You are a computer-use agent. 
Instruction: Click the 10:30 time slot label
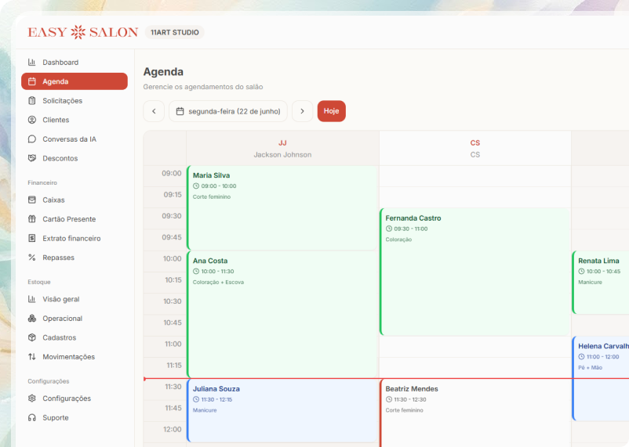click(172, 301)
